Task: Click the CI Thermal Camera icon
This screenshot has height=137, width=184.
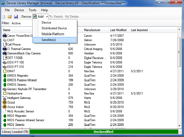Action: click(5, 49)
